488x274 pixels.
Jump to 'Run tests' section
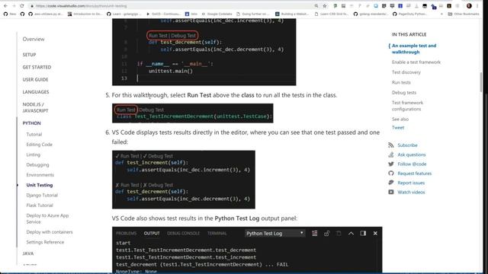pos(401,82)
